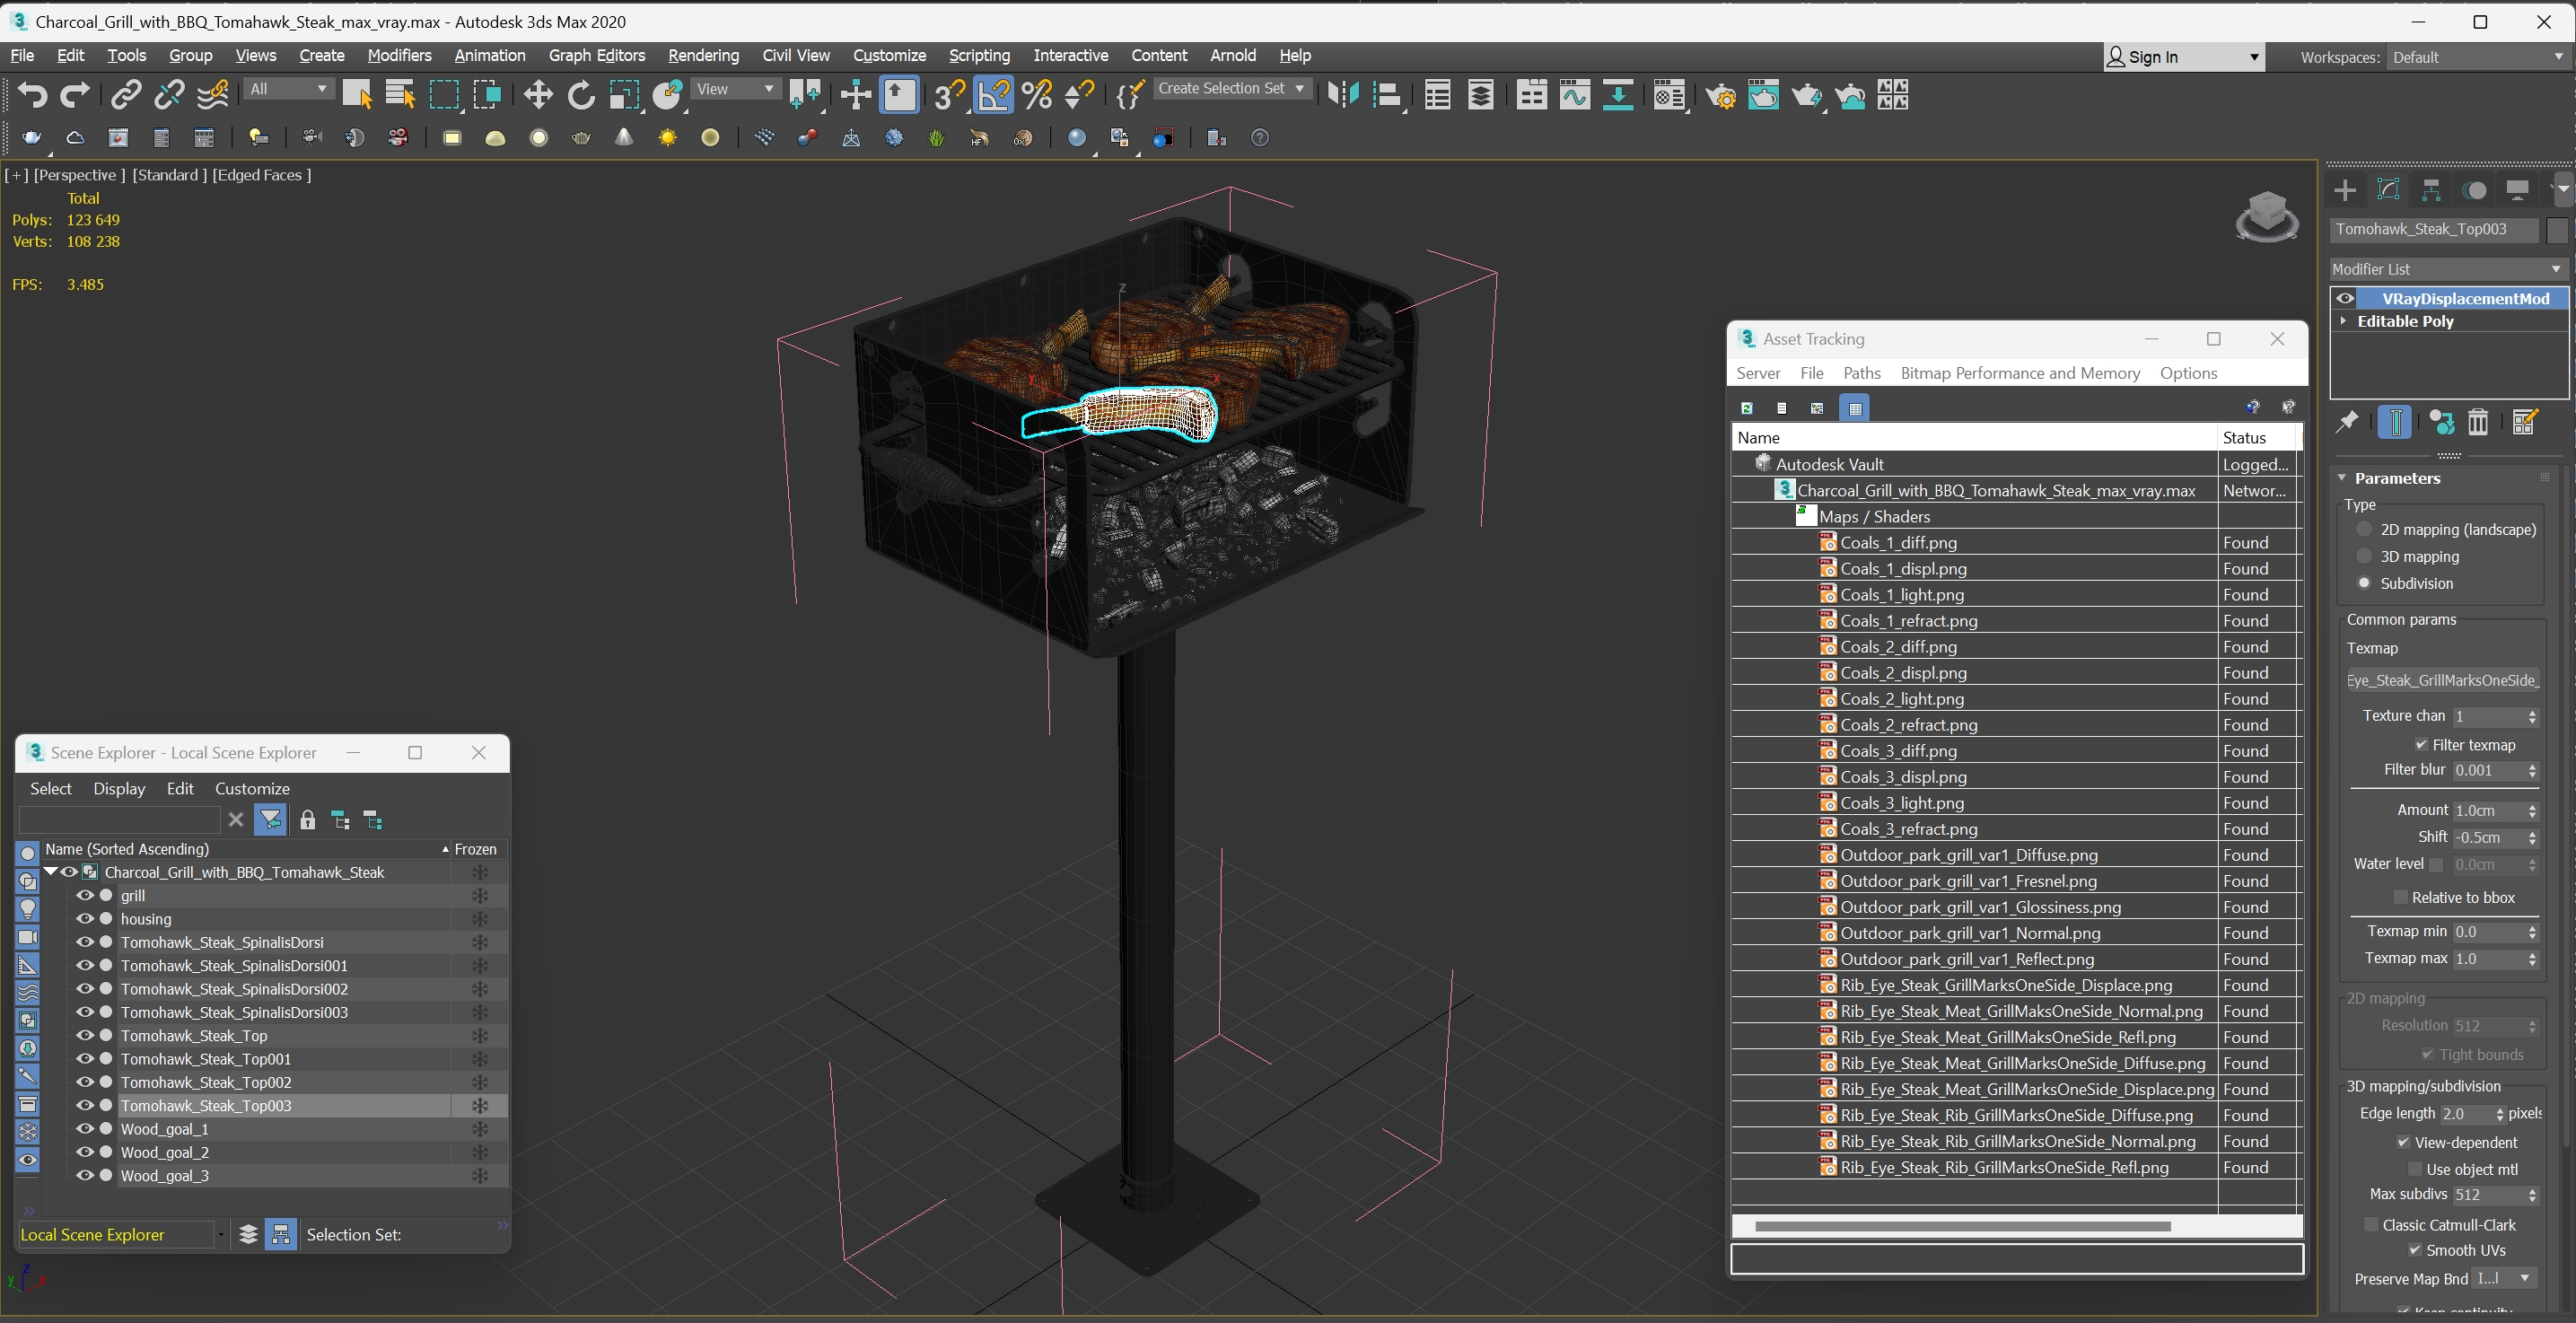Enable Use object mtl checkbox
This screenshot has height=1323, width=2576.
(x=2414, y=1169)
